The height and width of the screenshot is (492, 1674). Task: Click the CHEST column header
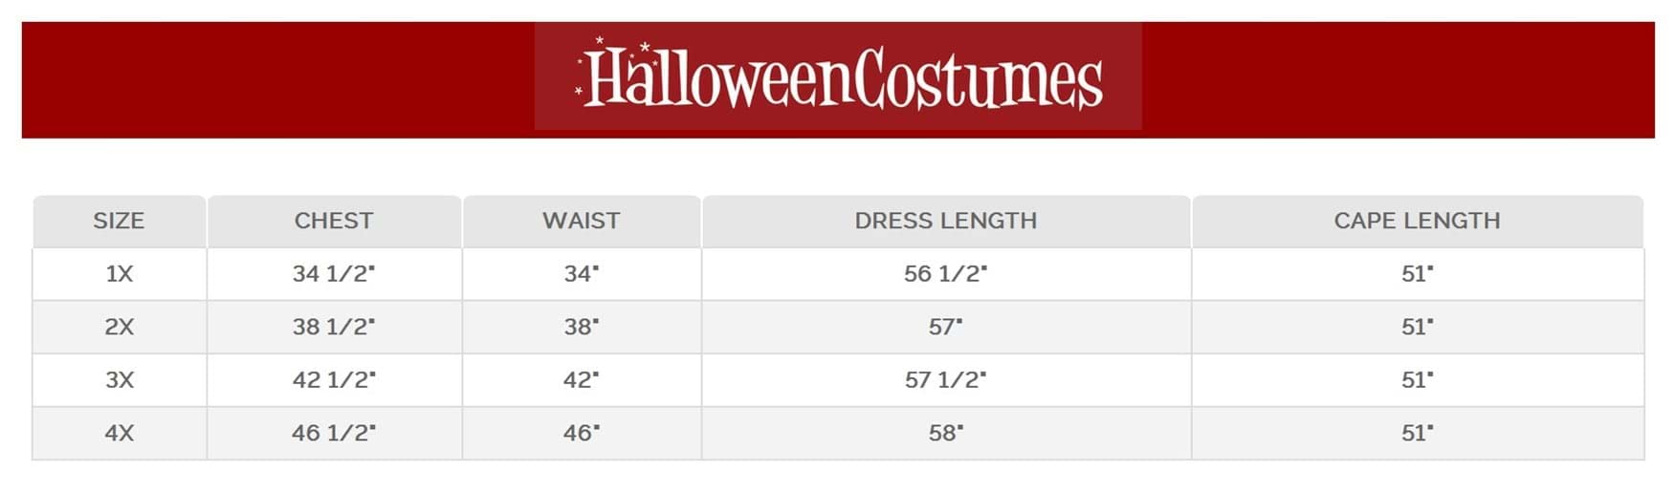(333, 221)
